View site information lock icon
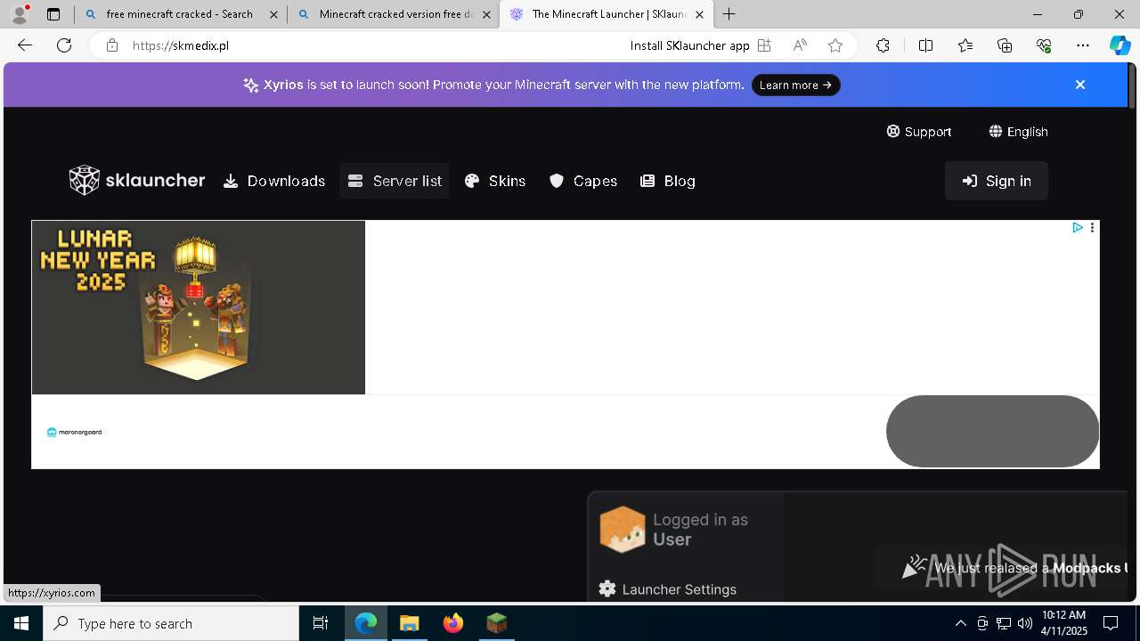The height and width of the screenshot is (641, 1140). [111, 45]
